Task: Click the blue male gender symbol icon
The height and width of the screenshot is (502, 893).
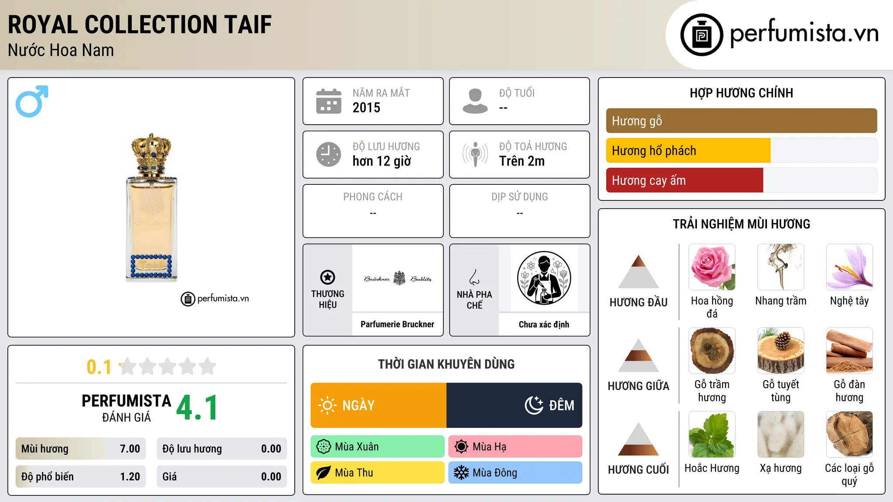Action: pyautogui.click(x=32, y=102)
